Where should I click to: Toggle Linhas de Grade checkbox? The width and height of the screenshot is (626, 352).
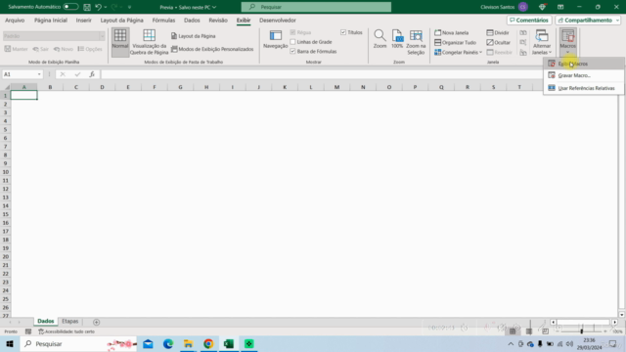pos(292,42)
